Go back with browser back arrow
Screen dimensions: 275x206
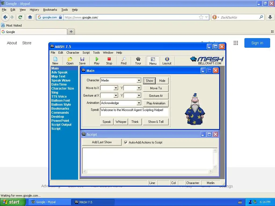click(5, 17)
